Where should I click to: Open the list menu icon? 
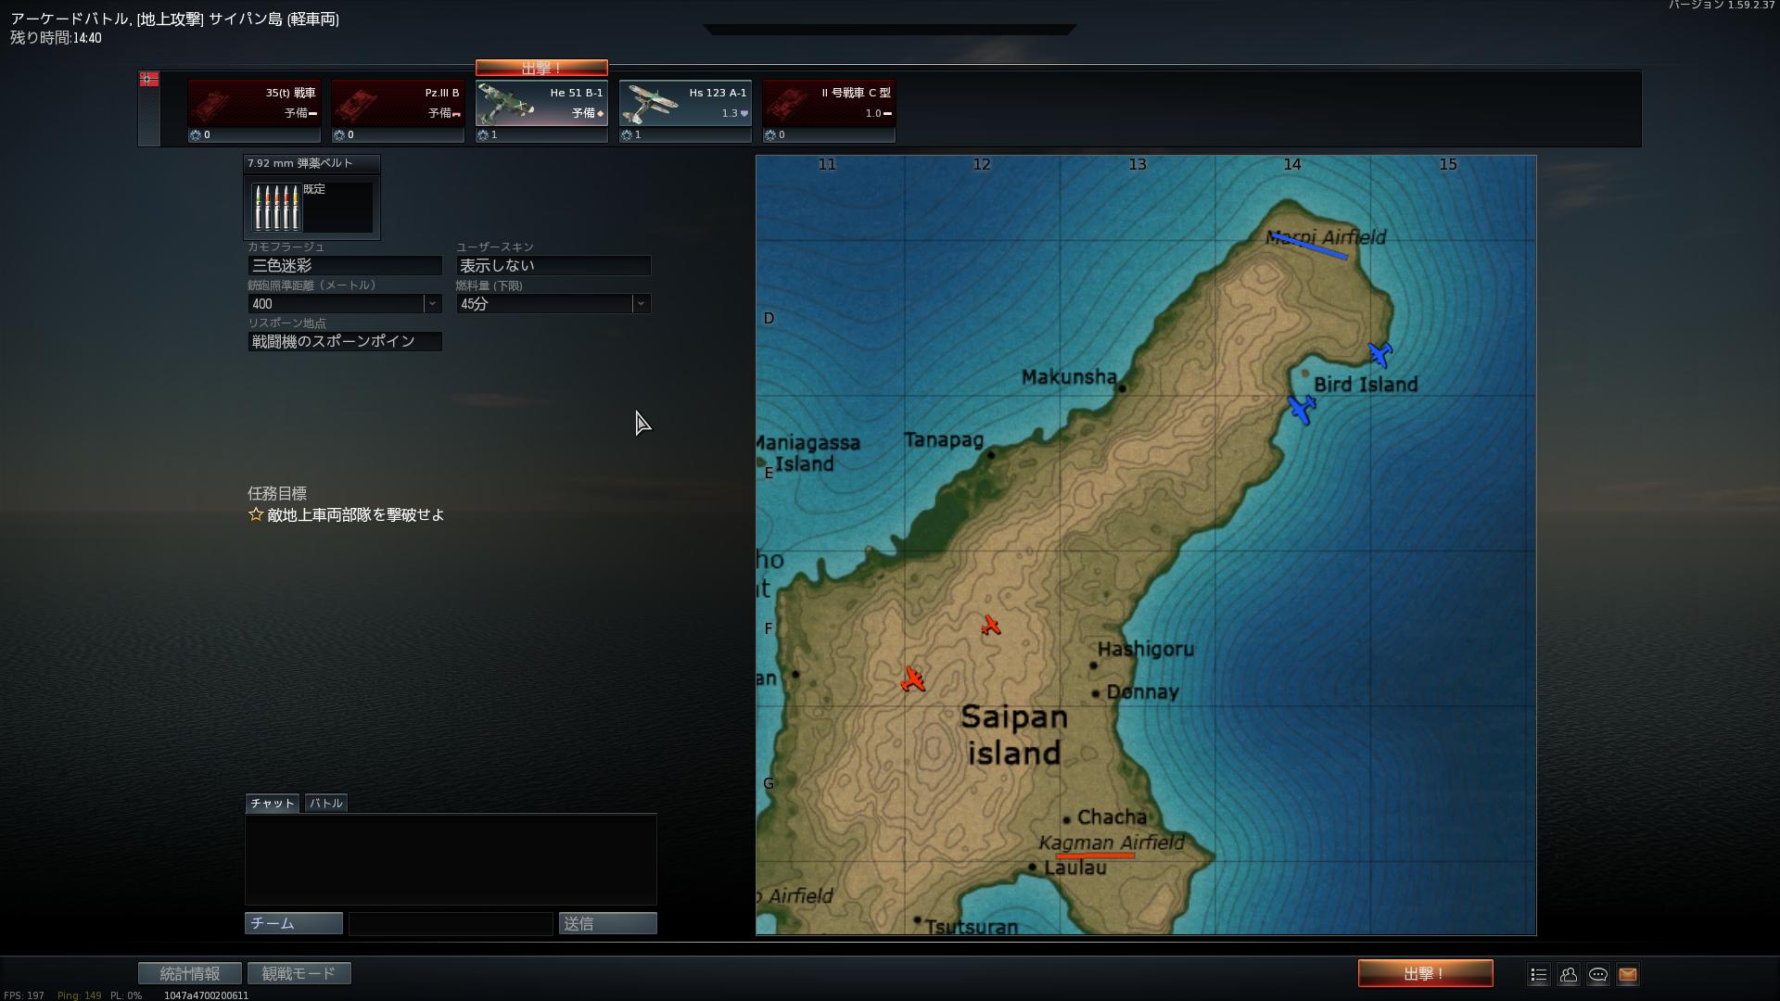[1539, 974]
